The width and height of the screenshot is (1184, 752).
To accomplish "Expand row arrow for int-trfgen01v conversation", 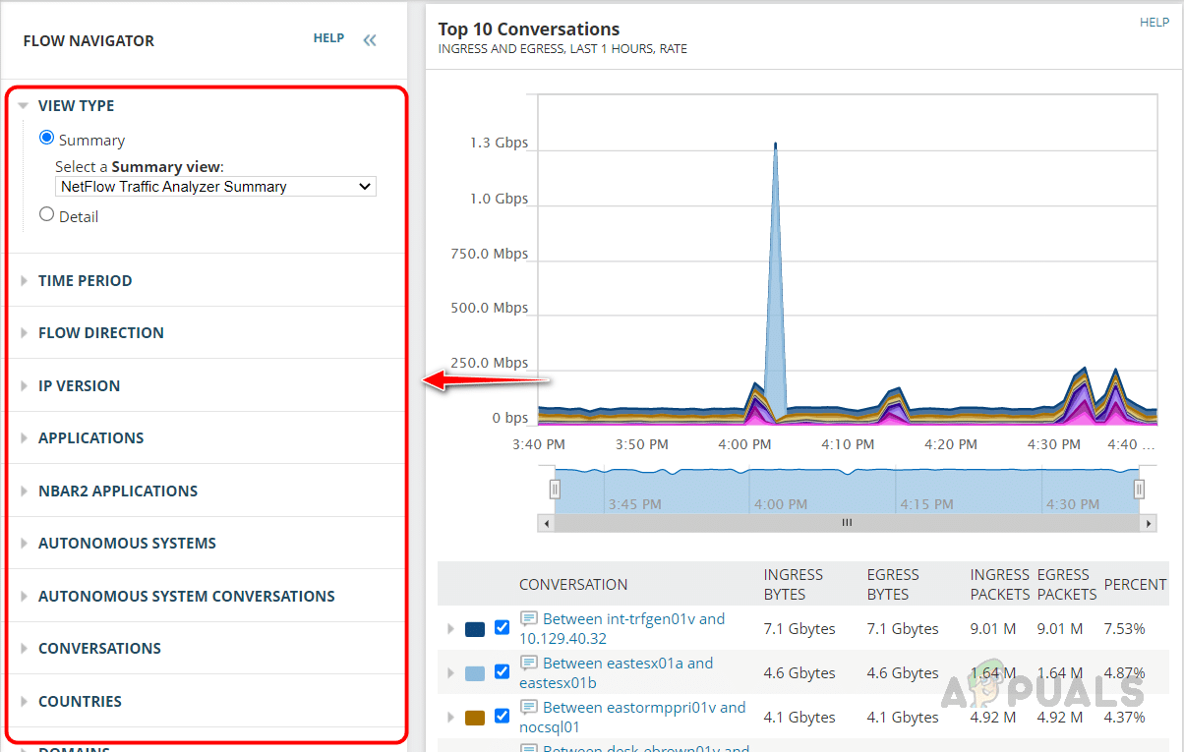I will coord(451,629).
